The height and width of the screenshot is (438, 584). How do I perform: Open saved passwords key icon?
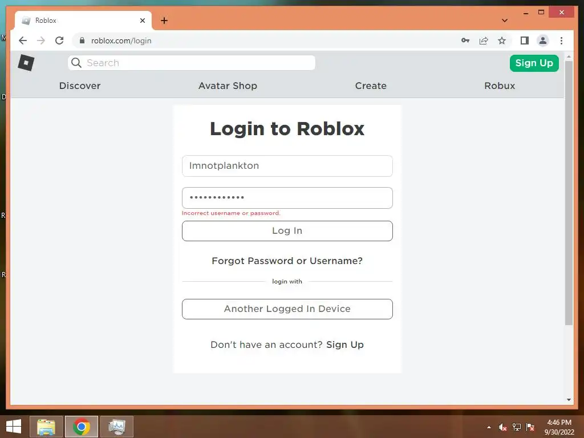[465, 40]
